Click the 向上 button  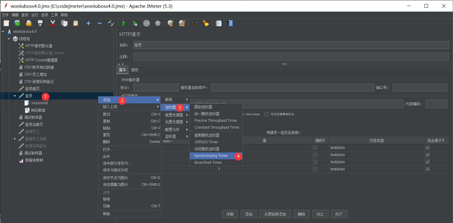[320, 214]
